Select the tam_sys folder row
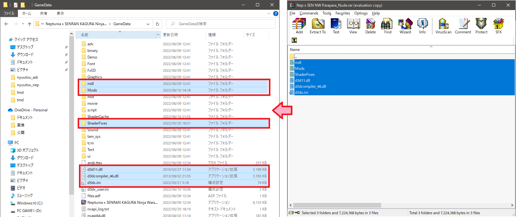The image size is (516, 217). 174,136
